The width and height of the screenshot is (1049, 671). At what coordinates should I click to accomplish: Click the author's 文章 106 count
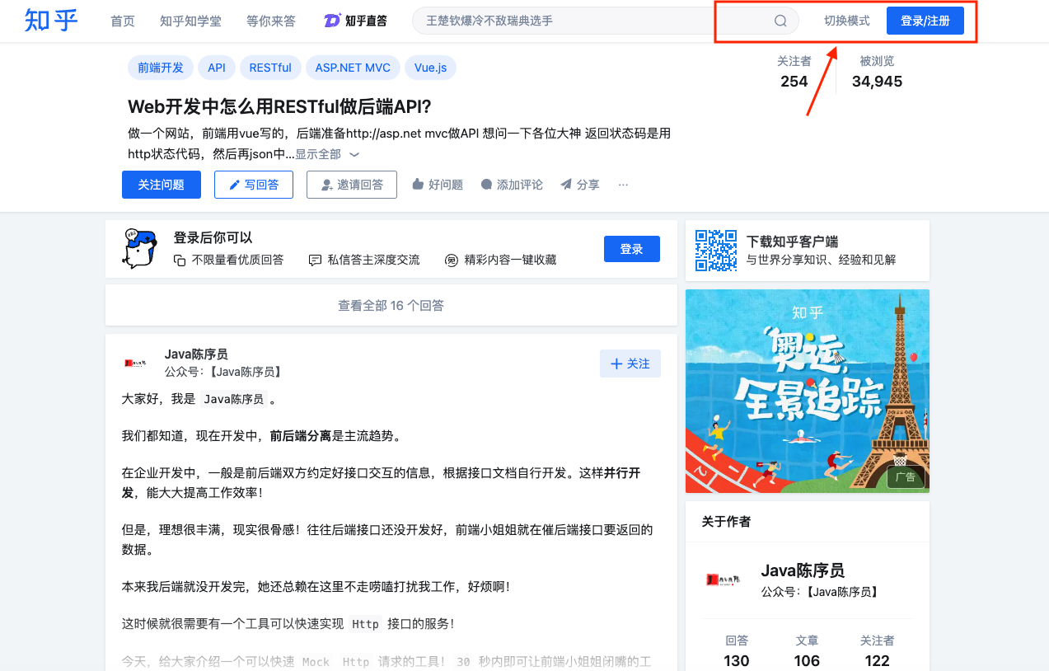click(x=807, y=651)
